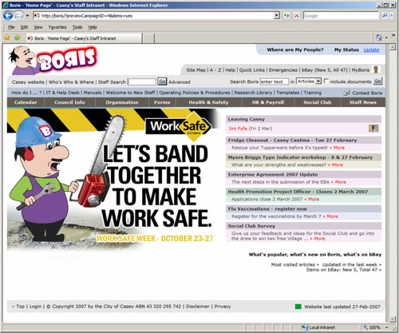Open the search provider dropdown arrow
Viewport: 399px width, 333px height.
coord(392,16)
